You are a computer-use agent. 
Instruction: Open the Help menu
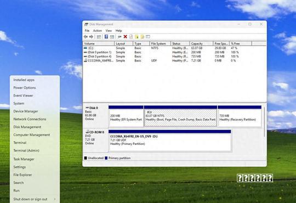click(118, 31)
